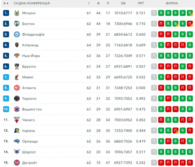Click the Miami Heat logo icon
The image size is (195, 167).
click(17, 77)
